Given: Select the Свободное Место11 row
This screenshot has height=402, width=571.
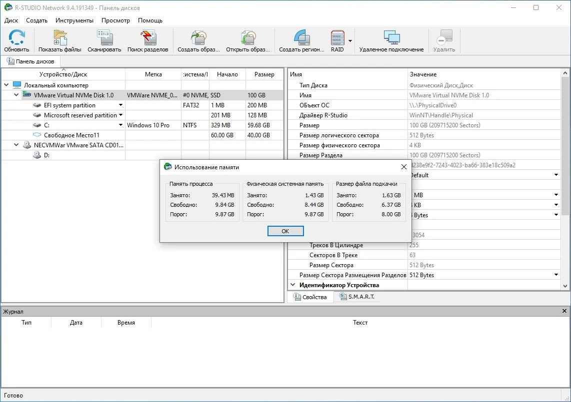Looking at the screenshot, I should click(142, 135).
